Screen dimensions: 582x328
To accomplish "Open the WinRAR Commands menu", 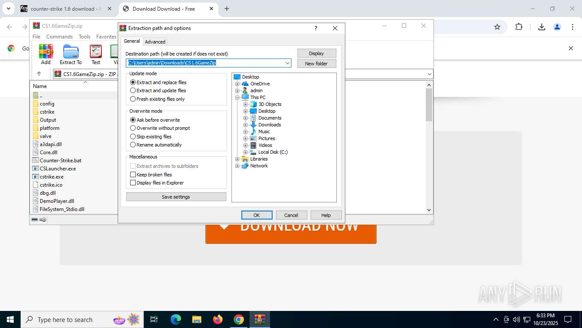I will pos(59,37).
